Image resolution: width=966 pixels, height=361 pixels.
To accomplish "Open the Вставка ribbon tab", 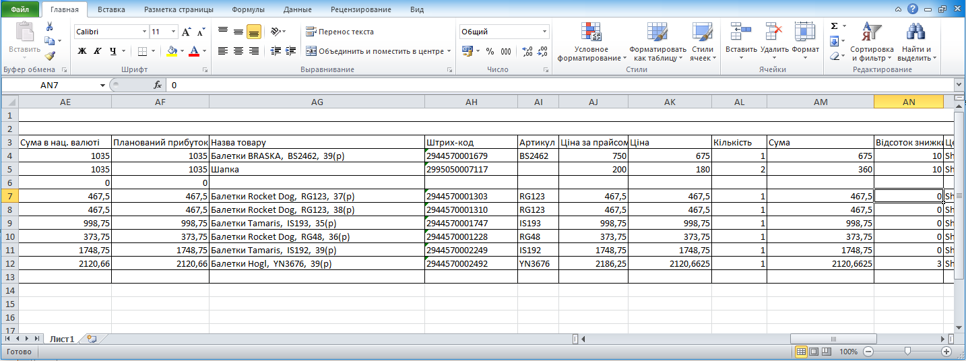I will pos(111,9).
